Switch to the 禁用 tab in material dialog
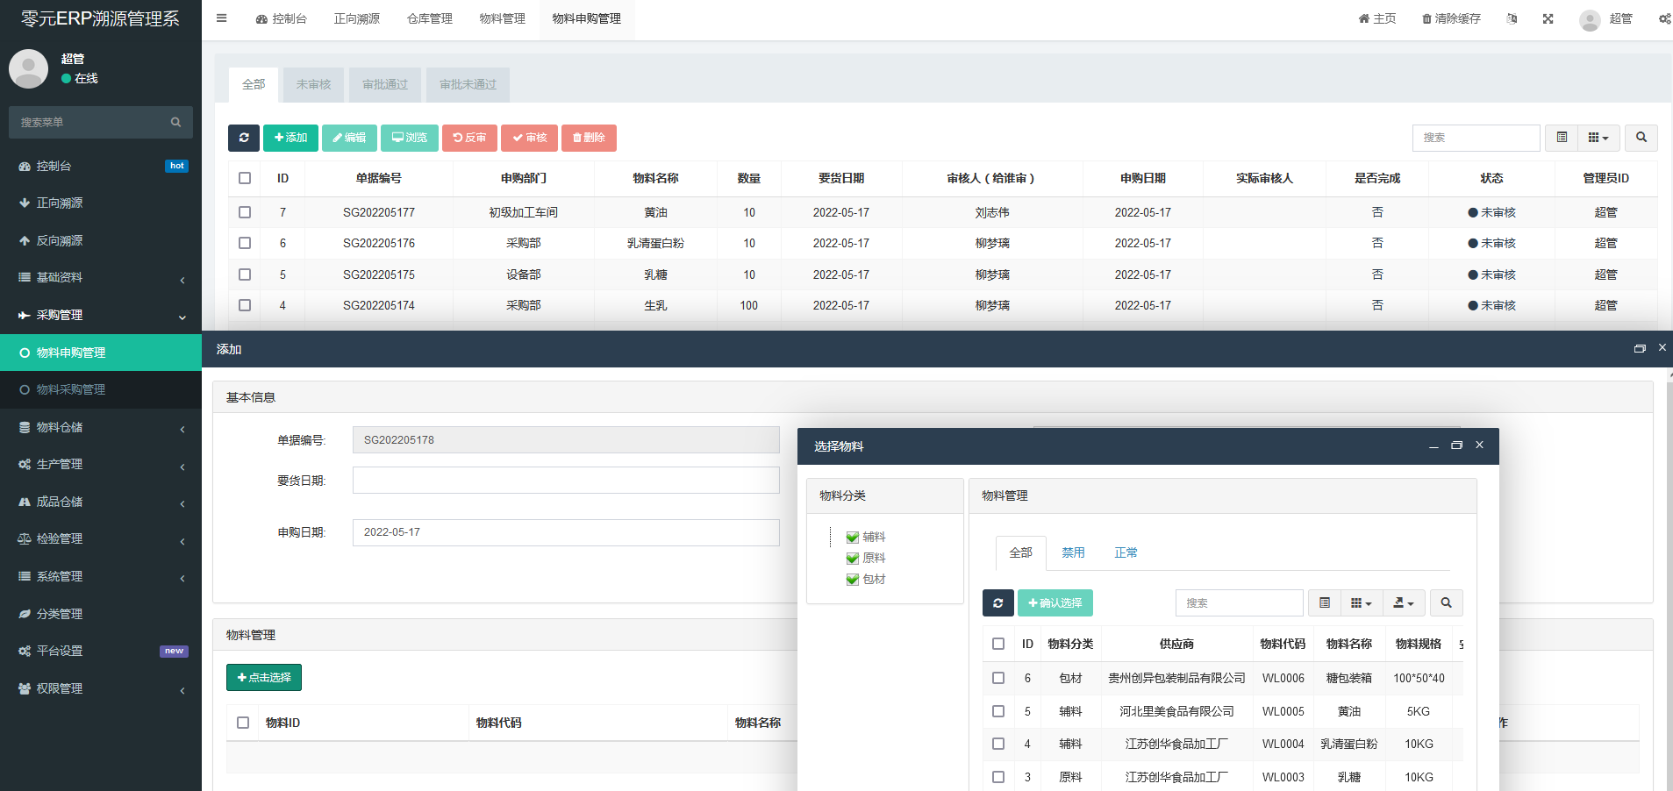The width and height of the screenshot is (1673, 791). (1073, 553)
